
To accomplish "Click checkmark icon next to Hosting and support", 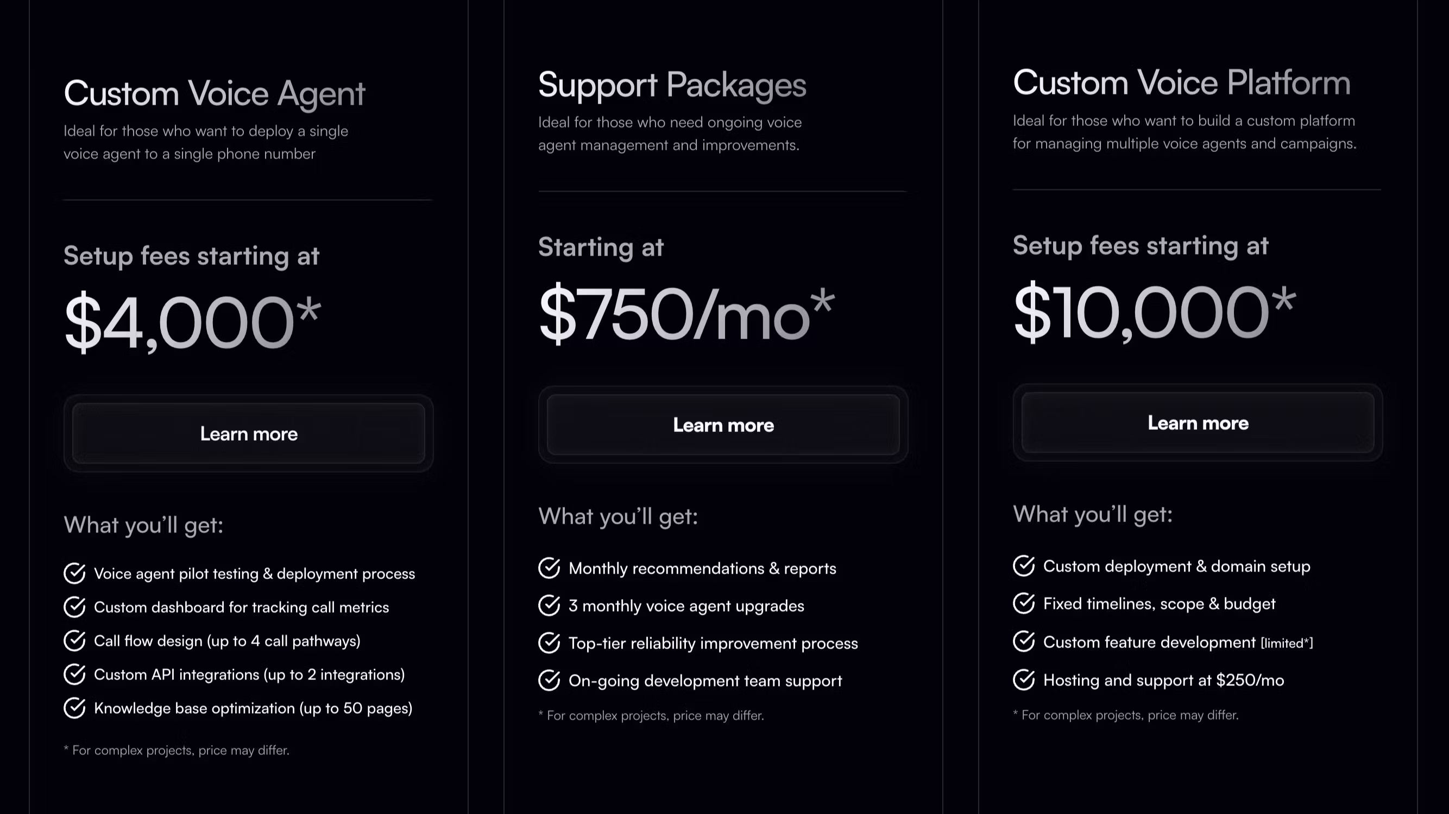I will [x=1024, y=680].
